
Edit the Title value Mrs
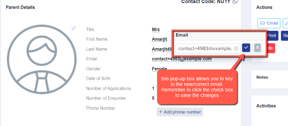pyautogui.click(x=156, y=29)
